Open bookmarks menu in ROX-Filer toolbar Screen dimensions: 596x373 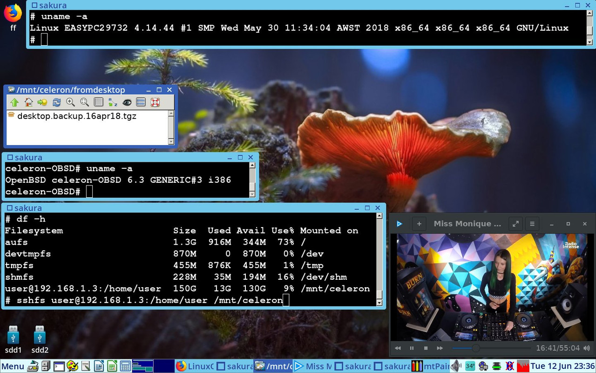tap(42, 102)
